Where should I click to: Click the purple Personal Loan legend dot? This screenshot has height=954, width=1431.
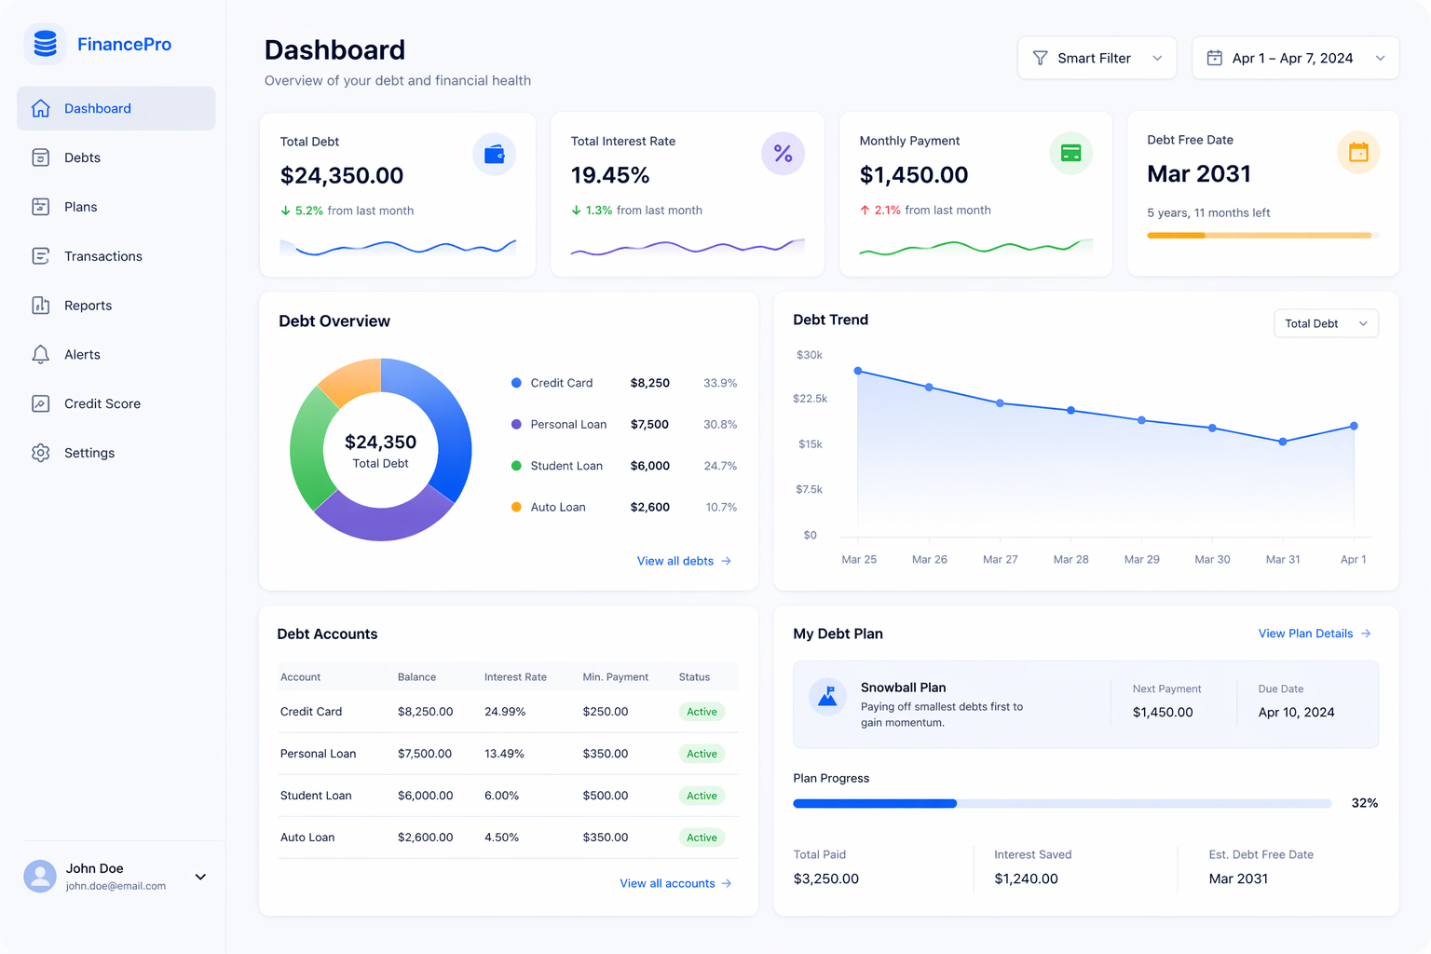[x=516, y=424]
